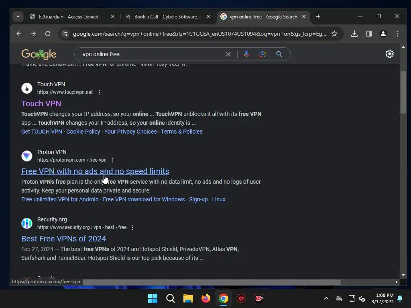Start voice search with microphone icon
Viewport: 411px width, 308px height.
[246, 54]
